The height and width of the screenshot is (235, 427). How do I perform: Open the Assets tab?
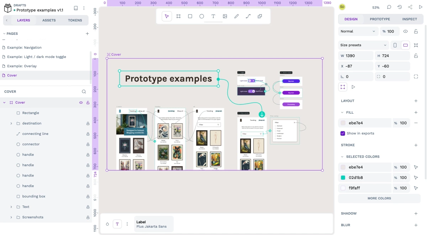click(49, 20)
